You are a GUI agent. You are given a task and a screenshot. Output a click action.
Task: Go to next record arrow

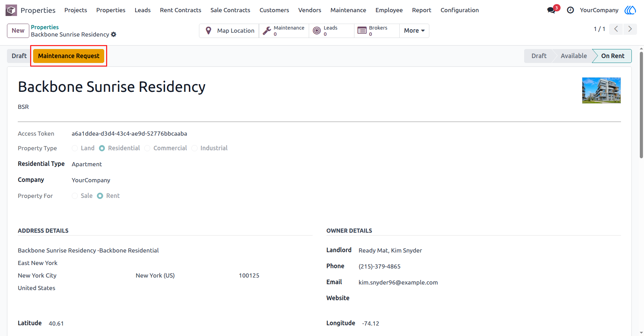point(630,29)
